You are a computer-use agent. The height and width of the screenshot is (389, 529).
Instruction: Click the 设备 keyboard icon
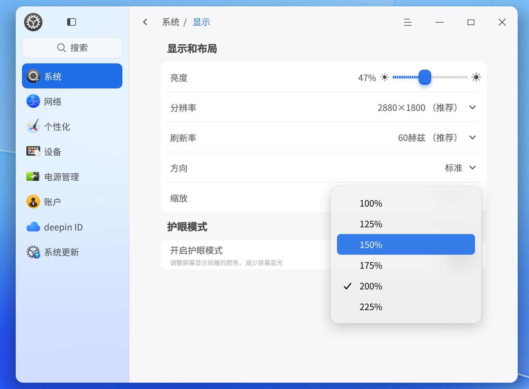pyautogui.click(x=33, y=151)
